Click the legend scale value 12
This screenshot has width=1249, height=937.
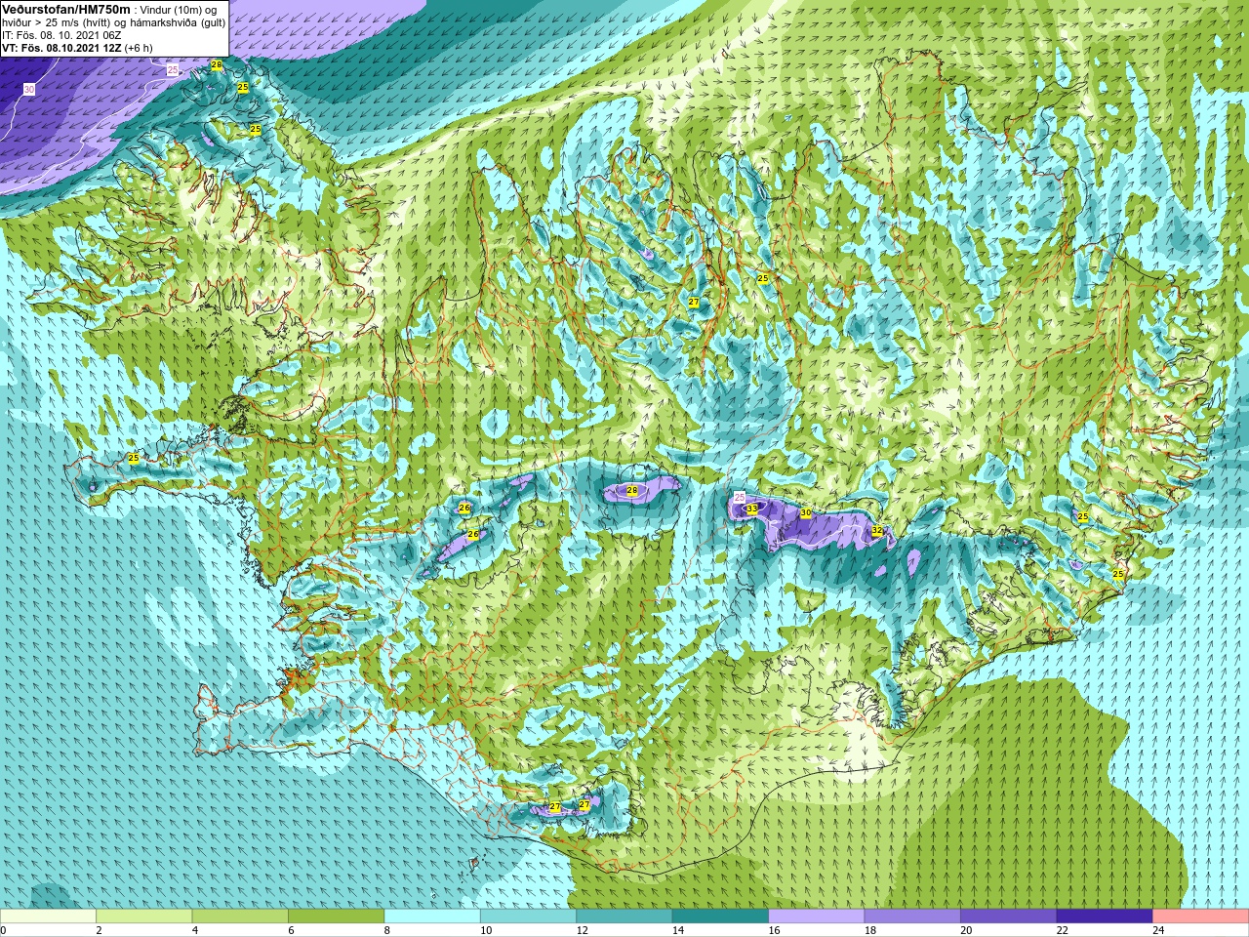pyautogui.click(x=582, y=930)
